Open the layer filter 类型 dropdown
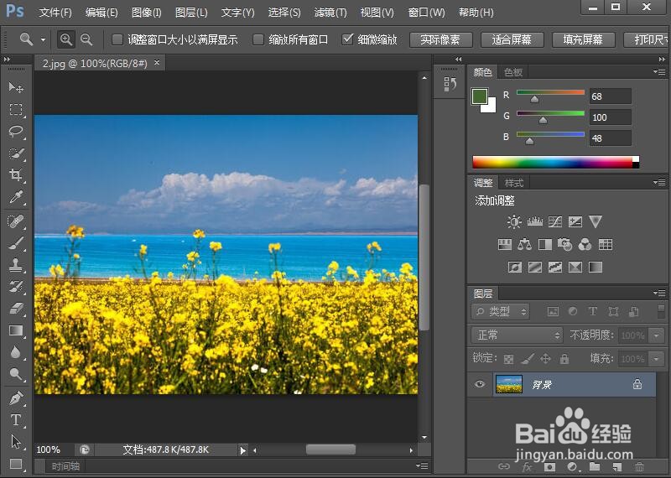 tap(500, 311)
